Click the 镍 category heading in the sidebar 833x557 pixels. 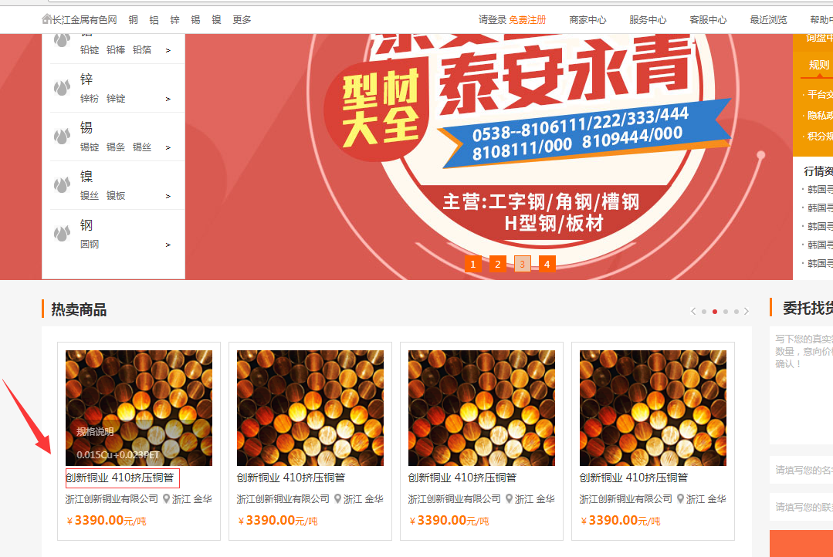(86, 177)
